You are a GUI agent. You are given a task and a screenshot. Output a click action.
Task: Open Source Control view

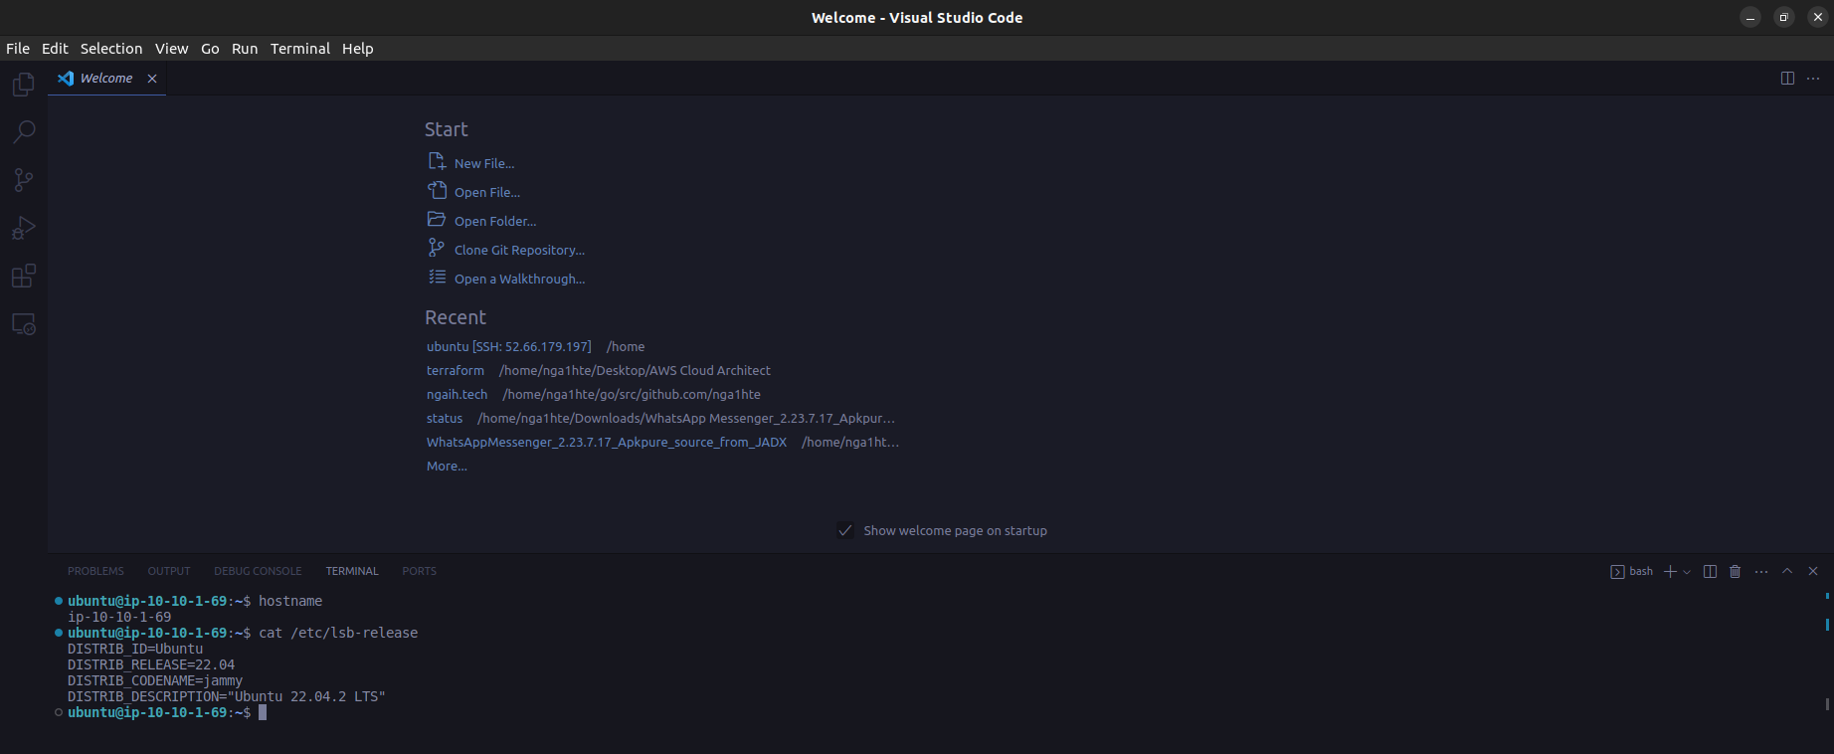[x=24, y=180]
